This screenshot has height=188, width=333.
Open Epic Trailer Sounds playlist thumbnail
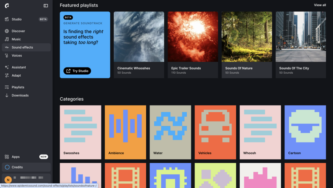click(x=193, y=37)
